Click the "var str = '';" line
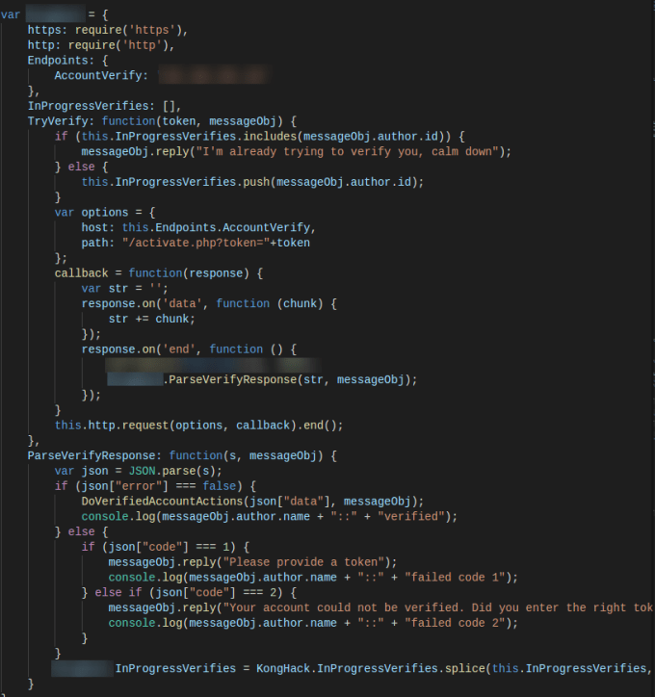The width and height of the screenshot is (655, 697). pos(125,289)
